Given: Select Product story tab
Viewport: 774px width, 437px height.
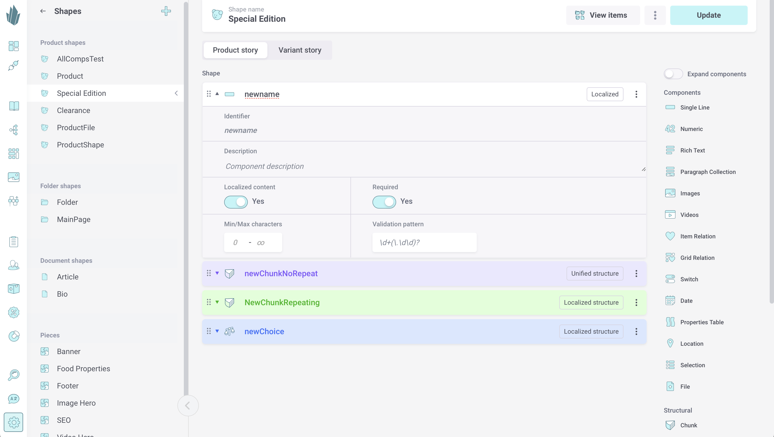Looking at the screenshot, I should 235,50.
